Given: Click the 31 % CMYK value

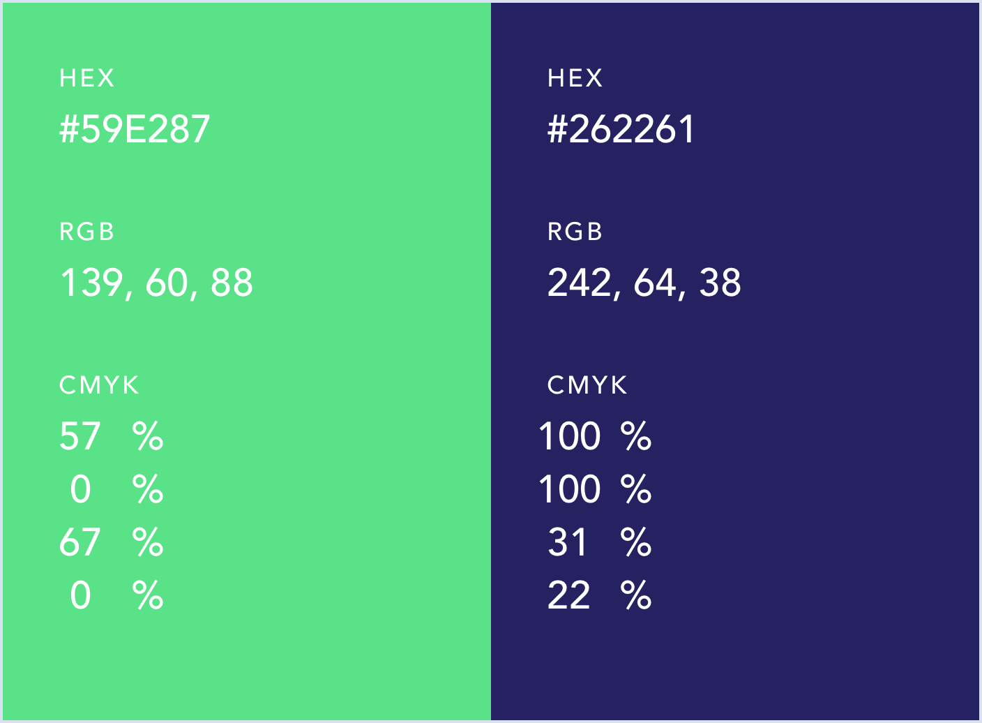Looking at the screenshot, I should (598, 542).
